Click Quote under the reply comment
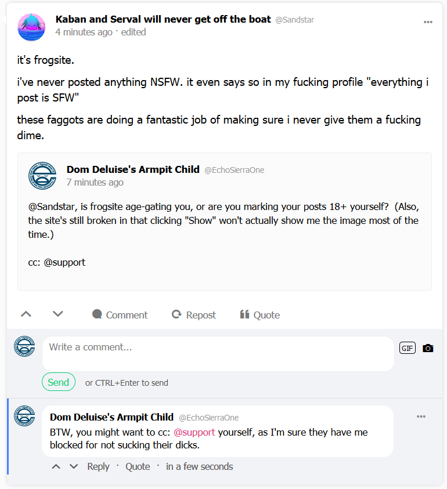Screen dimensions: 447x489 (x=138, y=466)
